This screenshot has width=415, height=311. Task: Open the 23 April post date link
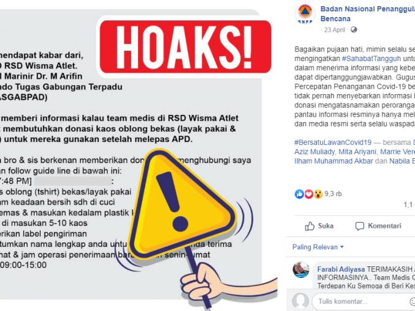click(x=335, y=30)
